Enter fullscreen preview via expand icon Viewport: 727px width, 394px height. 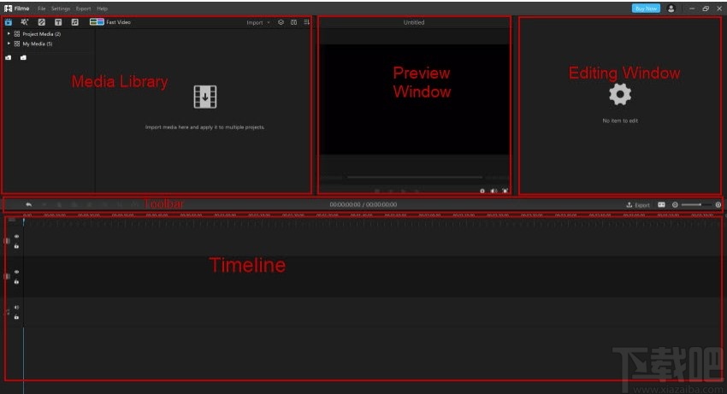505,191
